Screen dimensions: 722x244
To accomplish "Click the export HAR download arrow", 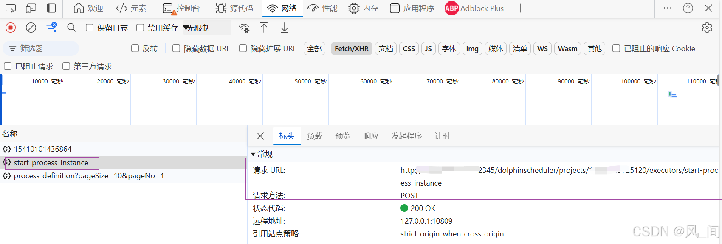I will coord(285,28).
